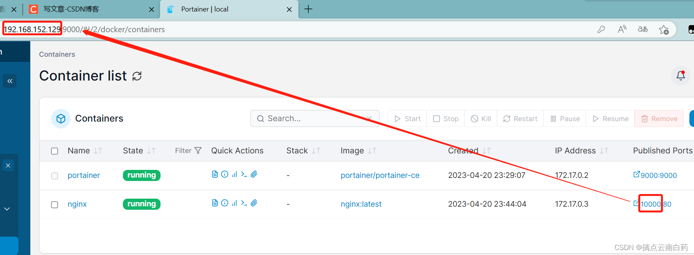
Task: Focus the container Search field
Action: pos(315,118)
